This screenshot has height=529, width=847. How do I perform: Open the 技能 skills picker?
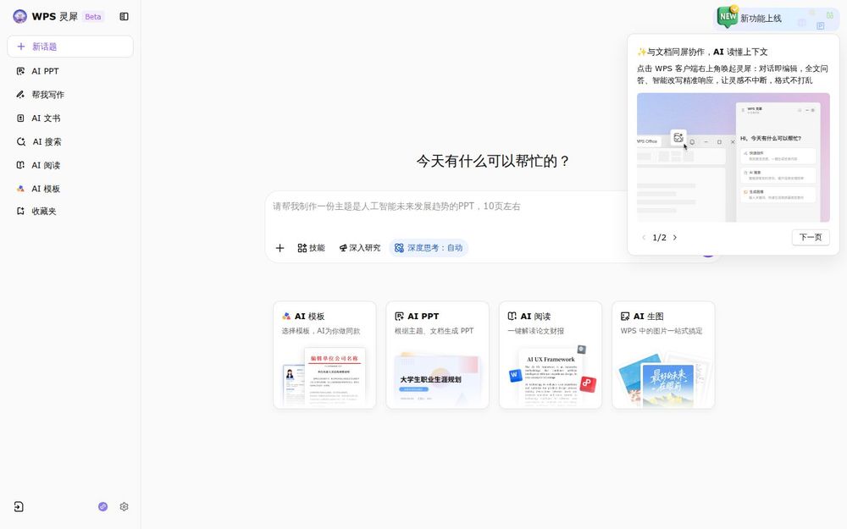[x=310, y=247]
